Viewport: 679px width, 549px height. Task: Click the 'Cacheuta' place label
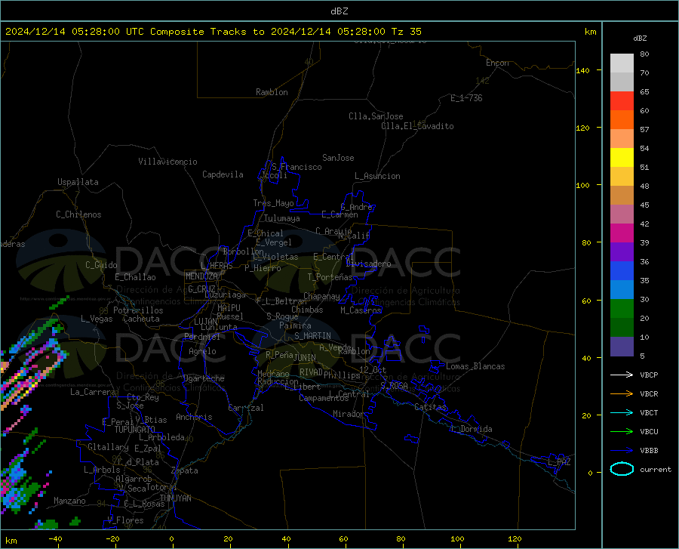141,319
